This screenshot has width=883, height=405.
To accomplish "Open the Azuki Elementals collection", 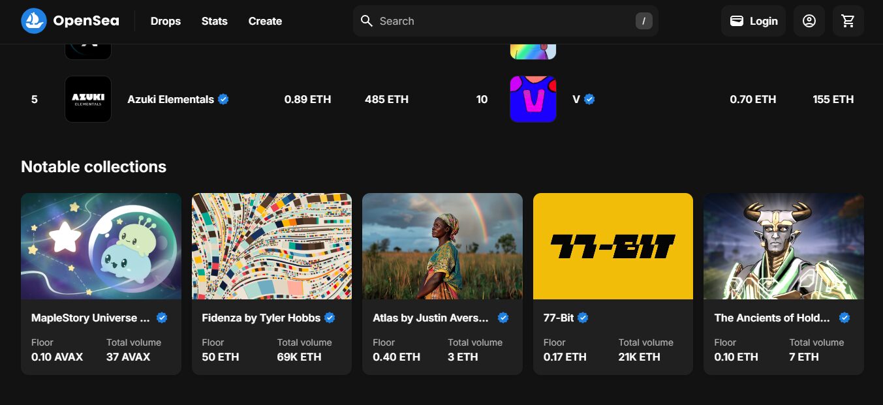I will (x=170, y=99).
